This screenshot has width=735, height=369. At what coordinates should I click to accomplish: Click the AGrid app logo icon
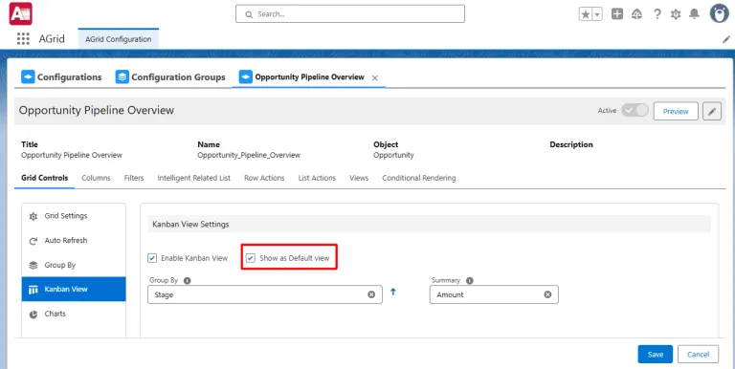pyautogui.click(x=21, y=13)
